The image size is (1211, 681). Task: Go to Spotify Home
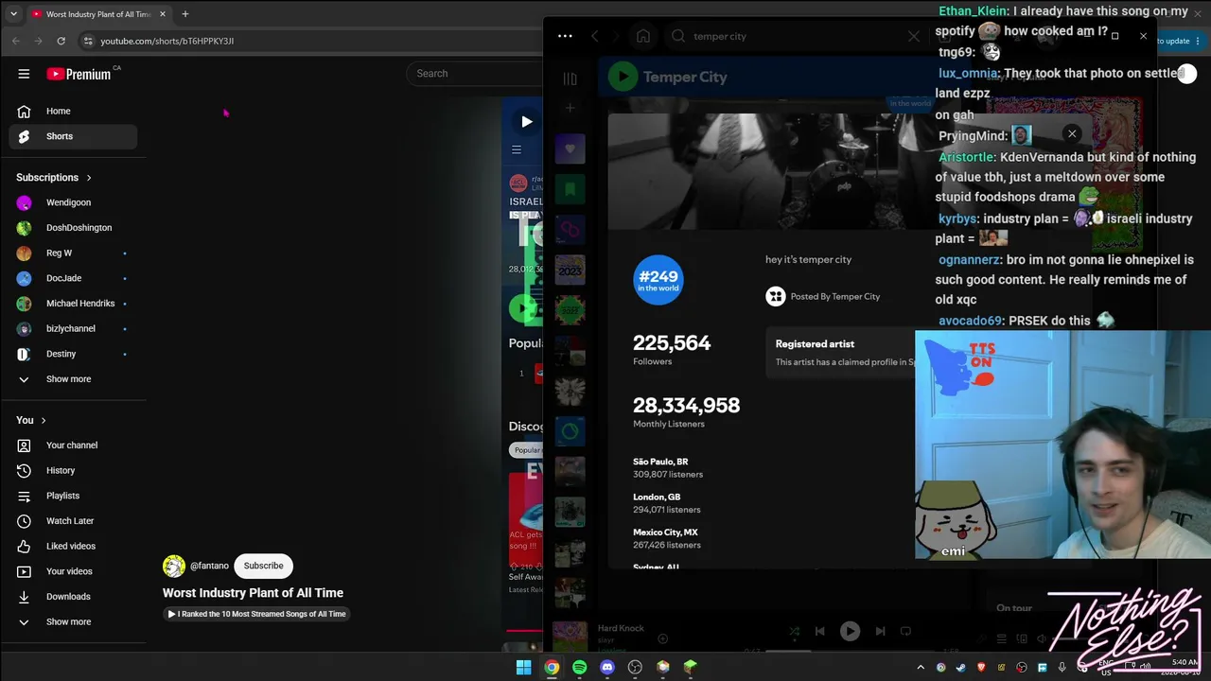tap(643, 36)
